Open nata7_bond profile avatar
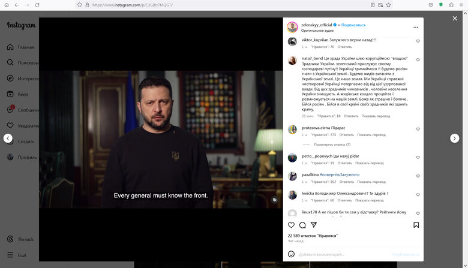Viewport: 468px width, 268px height. click(292, 61)
